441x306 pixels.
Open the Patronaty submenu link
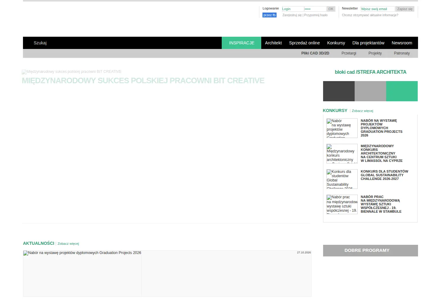(x=402, y=53)
